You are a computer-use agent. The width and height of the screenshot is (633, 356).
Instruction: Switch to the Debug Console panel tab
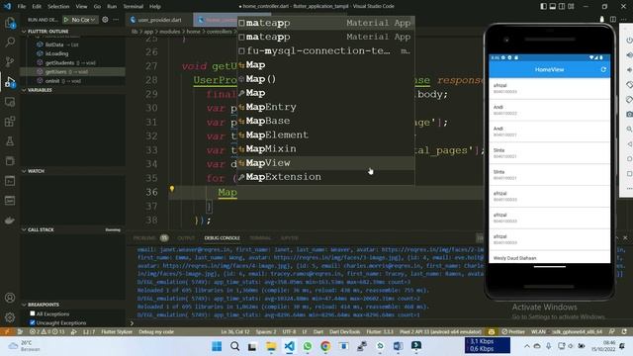pyautogui.click(x=222, y=238)
